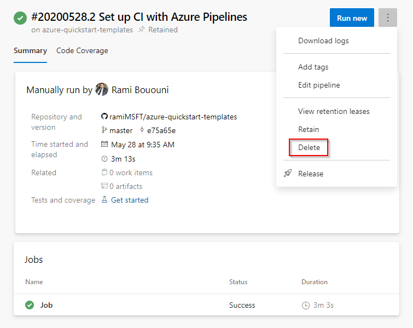This screenshot has height=328, width=413.
Task: Click the artifacts box icon
Action: pyautogui.click(x=104, y=186)
